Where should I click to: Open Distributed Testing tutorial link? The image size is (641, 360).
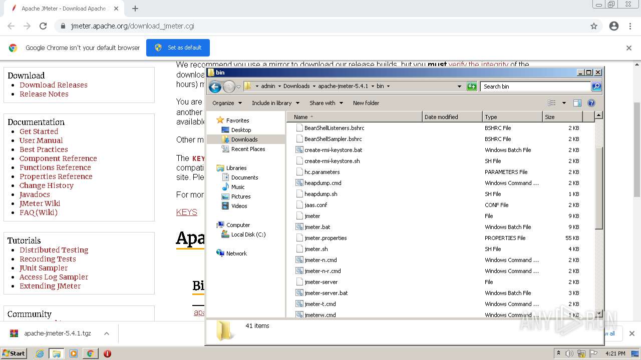pyautogui.click(x=54, y=250)
